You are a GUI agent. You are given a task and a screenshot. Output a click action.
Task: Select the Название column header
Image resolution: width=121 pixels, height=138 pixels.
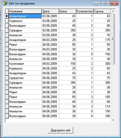[x=25, y=11]
